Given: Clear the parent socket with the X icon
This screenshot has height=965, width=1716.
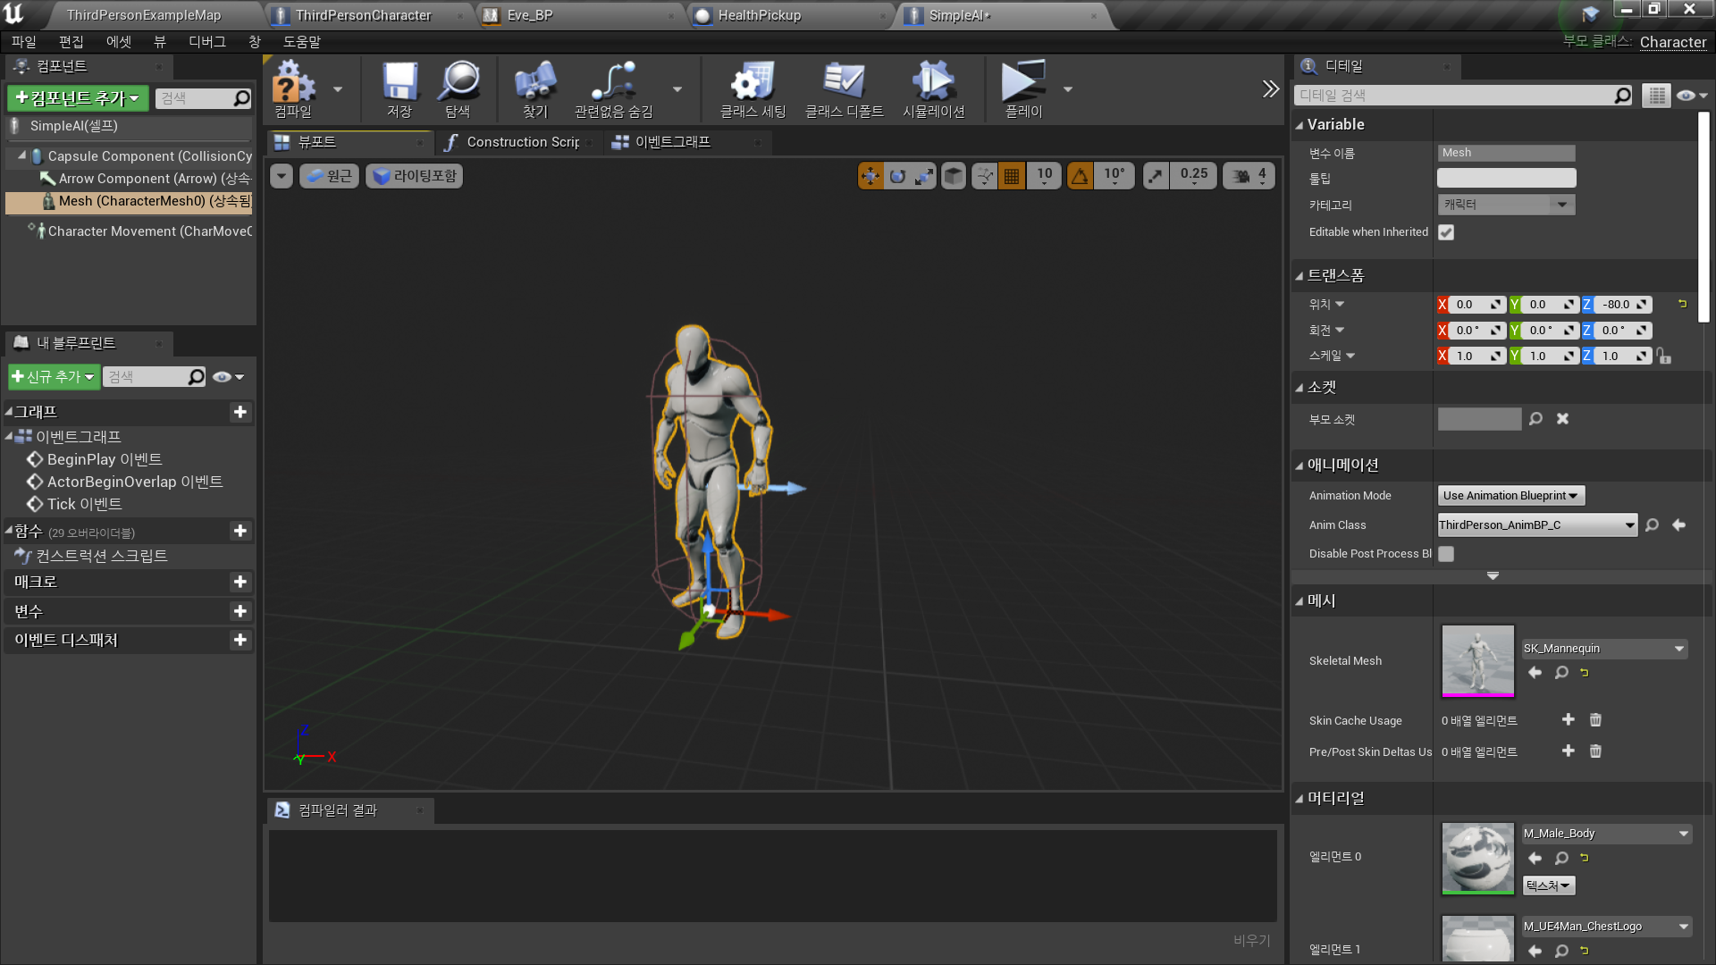Looking at the screenshot, I should (1562, 419).
